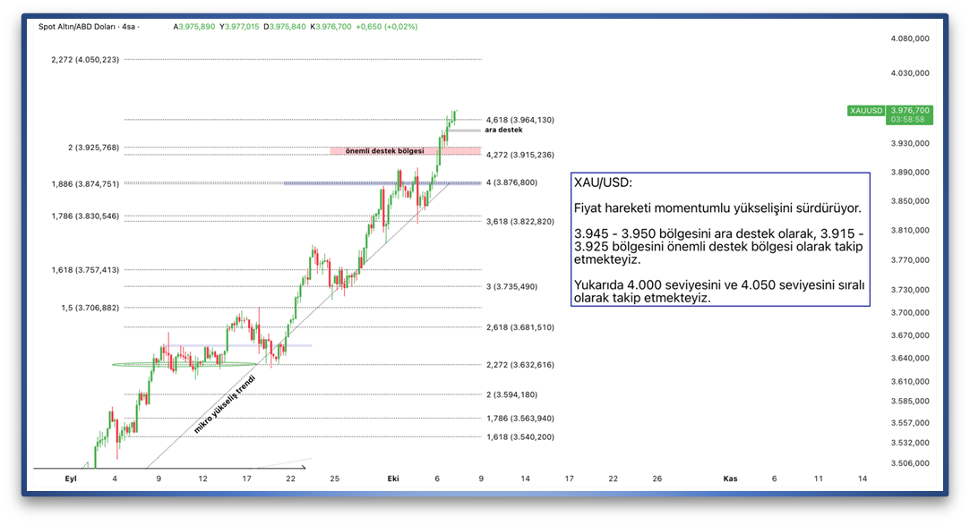Select the XAU/USD commentary text box
Viewport: 970px width, 525px height.
pos(719,239)
